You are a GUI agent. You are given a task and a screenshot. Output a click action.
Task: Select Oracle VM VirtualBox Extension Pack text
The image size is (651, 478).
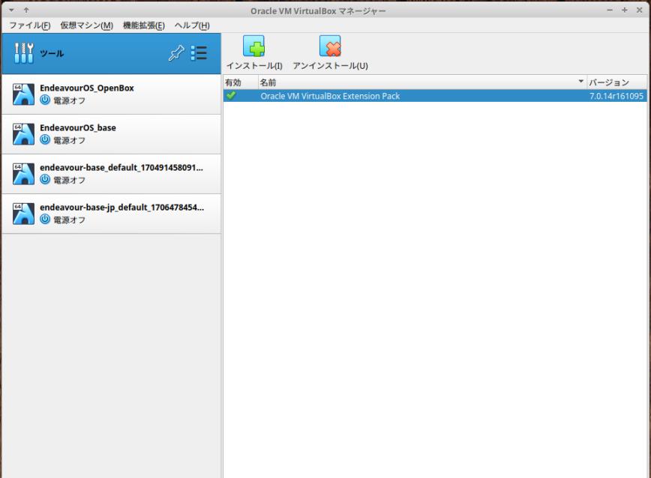coord(330,96)
